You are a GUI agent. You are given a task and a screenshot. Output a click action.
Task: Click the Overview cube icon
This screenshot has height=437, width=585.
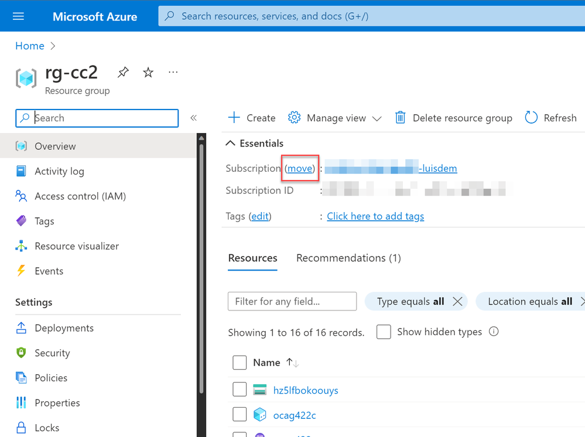(x=21, y=146)
